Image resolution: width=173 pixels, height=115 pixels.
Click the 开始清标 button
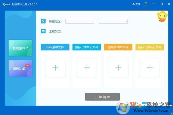(x=102, y=97)
